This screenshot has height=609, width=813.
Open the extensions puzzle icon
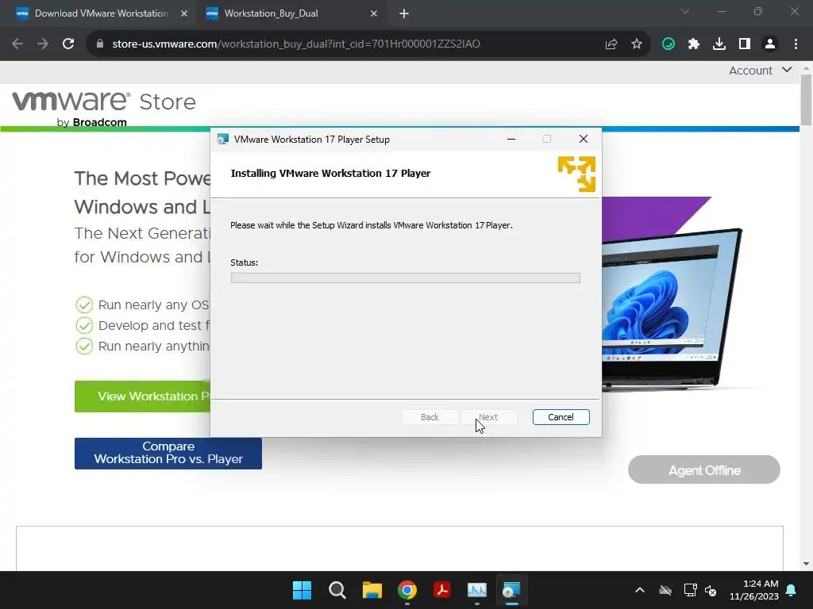694,44
